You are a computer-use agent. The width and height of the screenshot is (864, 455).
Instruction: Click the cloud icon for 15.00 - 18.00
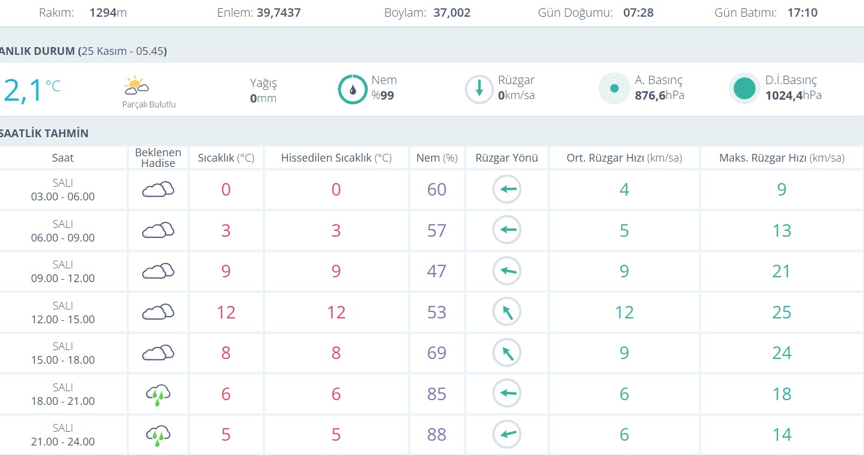tap(158, 353)
